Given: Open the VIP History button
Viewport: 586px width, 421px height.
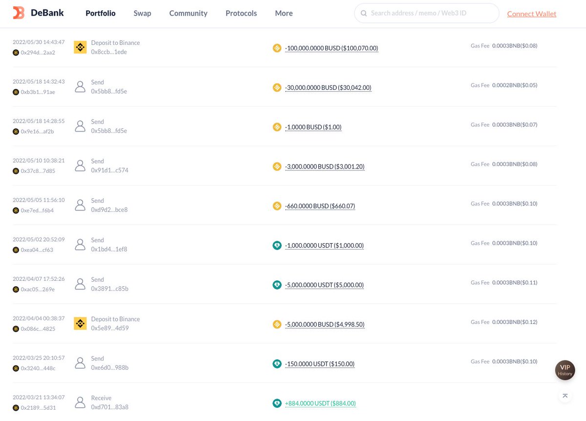Looking at the screenshot, I should (x=565, y=370).
